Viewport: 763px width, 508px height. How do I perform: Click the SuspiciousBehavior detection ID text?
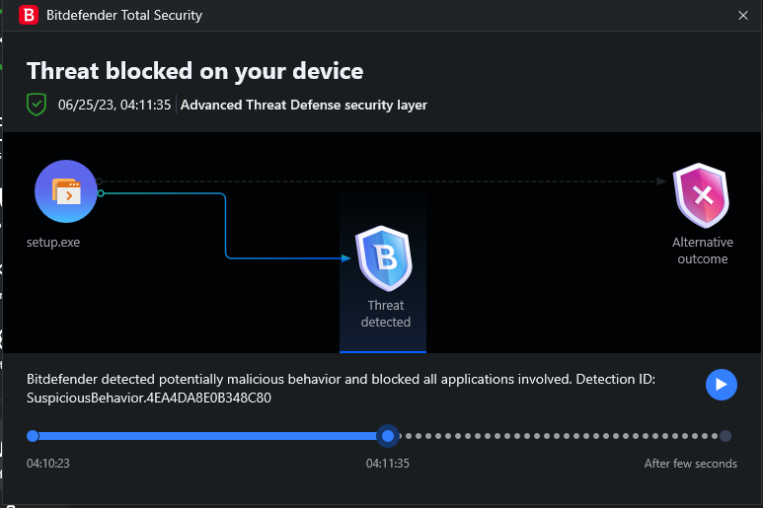149,399
